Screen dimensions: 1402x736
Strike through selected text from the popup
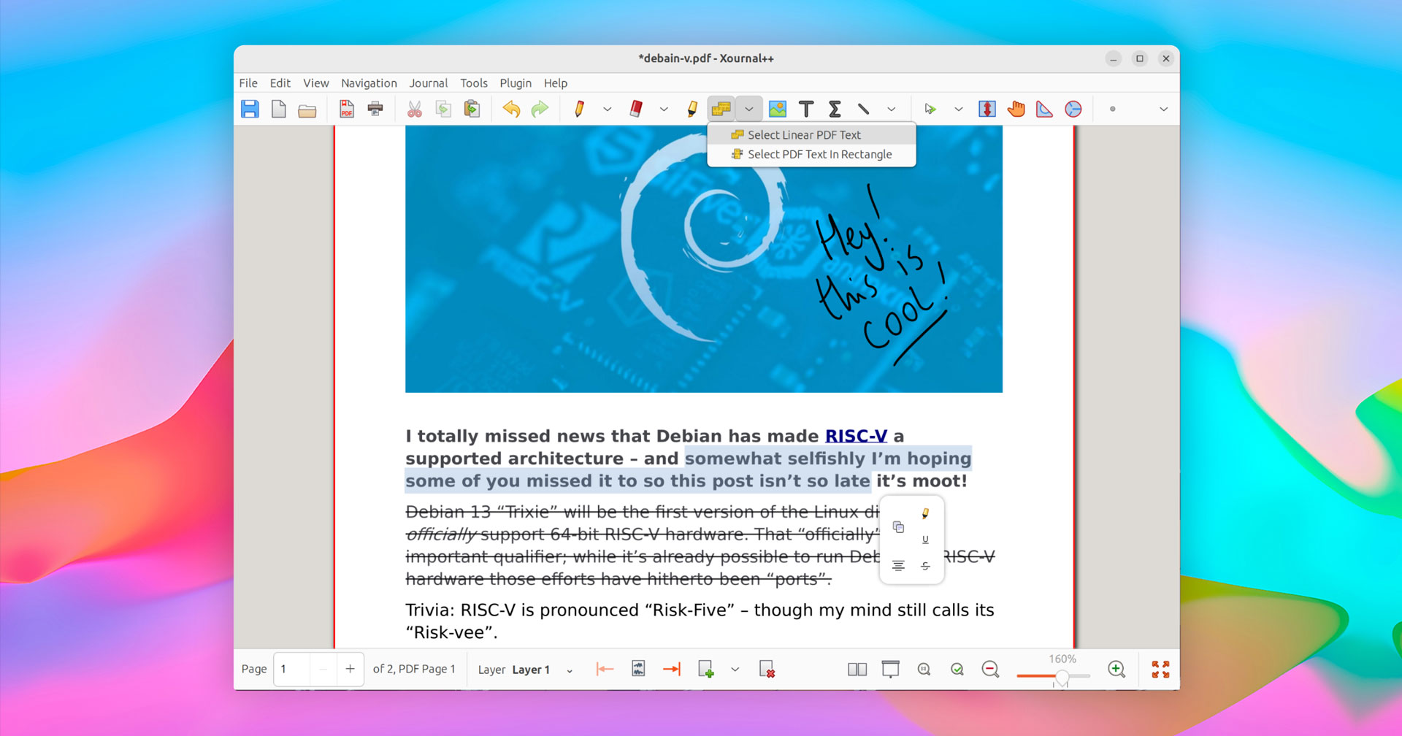pyautogui.click(x=925, y=566)
